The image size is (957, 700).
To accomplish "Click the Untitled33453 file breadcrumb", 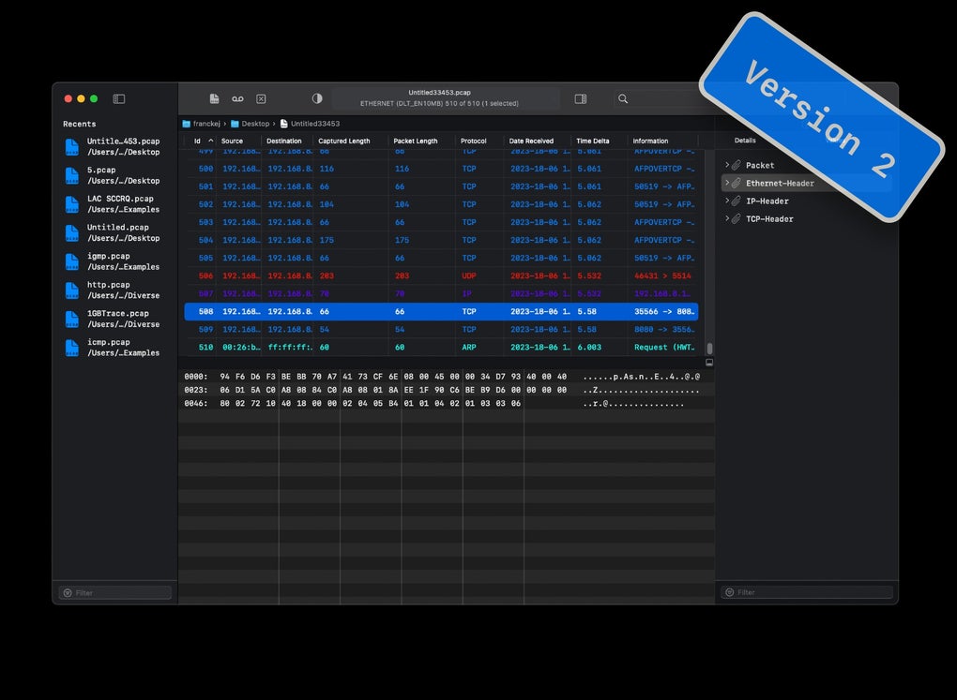I will coord(310,124).
